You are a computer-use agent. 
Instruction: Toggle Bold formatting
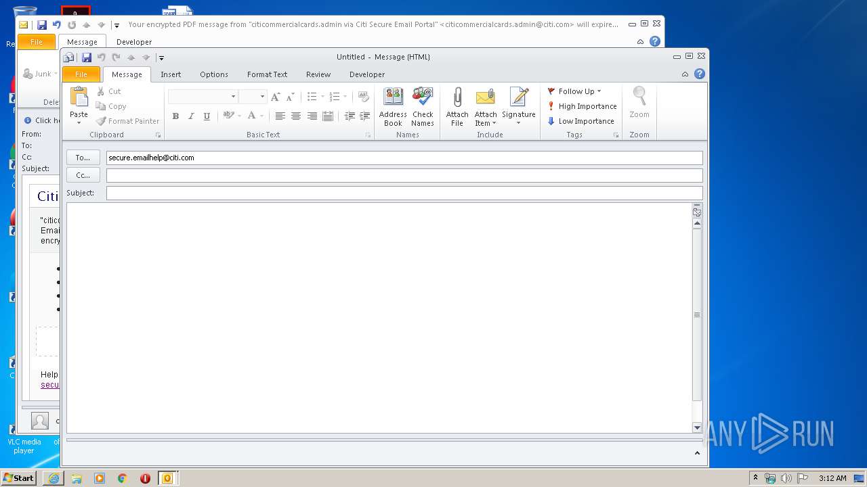[x=175, y=116]
